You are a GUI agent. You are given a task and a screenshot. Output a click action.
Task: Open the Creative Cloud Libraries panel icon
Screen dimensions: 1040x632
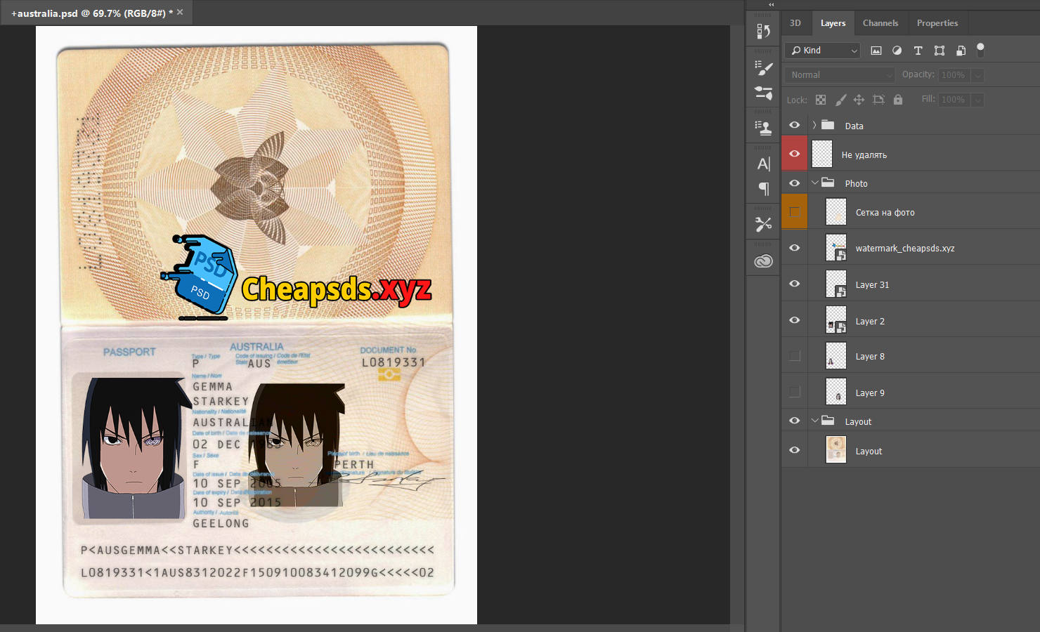click(763, 261)
